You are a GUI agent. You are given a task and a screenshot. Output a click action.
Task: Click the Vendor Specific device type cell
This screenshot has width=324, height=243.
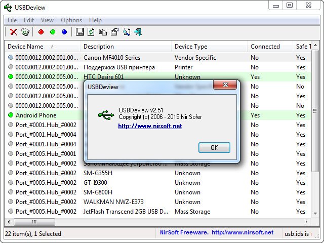(x=195, y=57)
